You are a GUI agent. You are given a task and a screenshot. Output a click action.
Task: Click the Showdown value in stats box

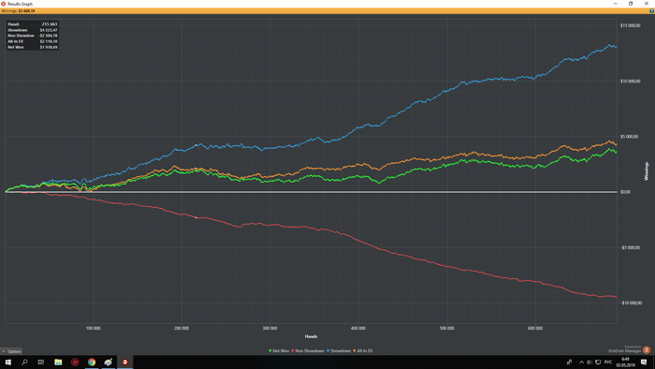point(49,30)
